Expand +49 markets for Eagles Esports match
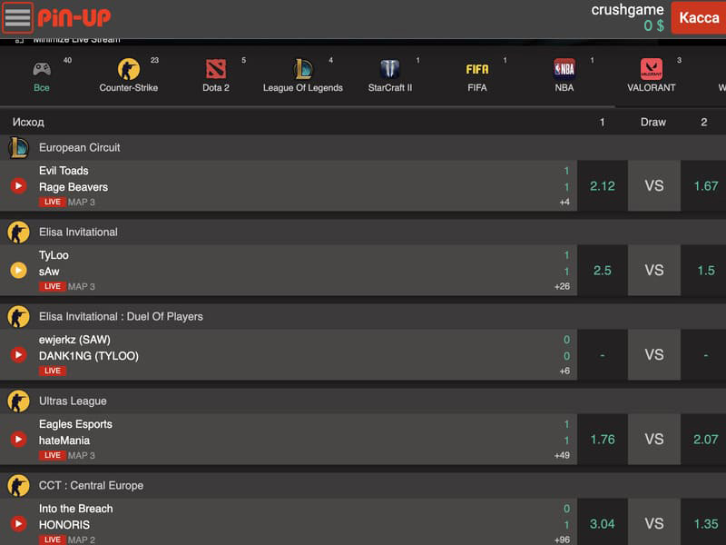 [562, 455]
